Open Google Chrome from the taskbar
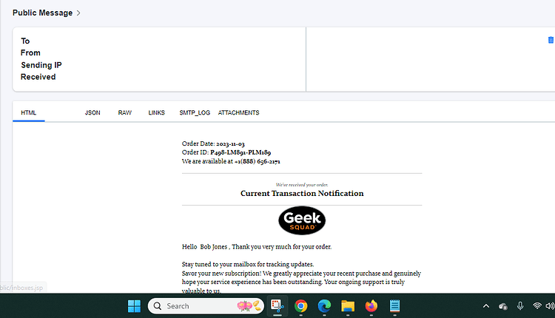 [301, 306]
